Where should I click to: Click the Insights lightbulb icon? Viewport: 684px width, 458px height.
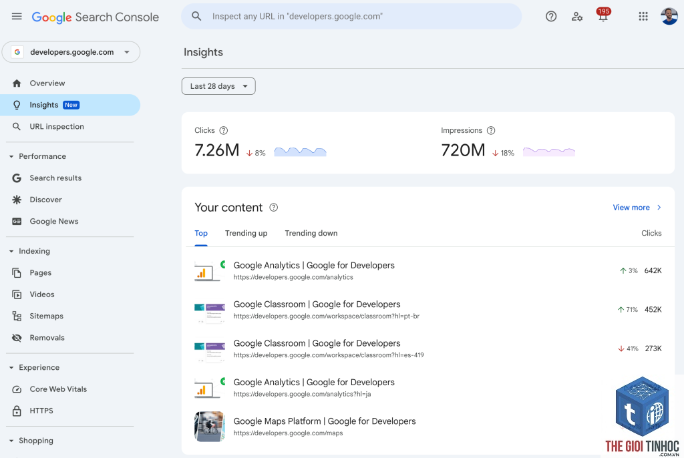pyautogui.click(x=17, y=105)
